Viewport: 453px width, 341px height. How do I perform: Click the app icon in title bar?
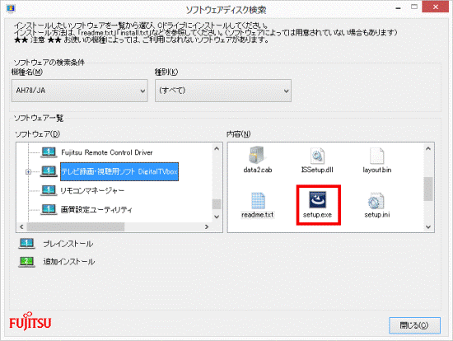click(x=11, y=9)
